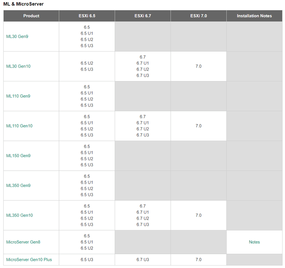
Task: Click 6.5 U1 in the ML30 Gen9 row
Action: [87, 33]
